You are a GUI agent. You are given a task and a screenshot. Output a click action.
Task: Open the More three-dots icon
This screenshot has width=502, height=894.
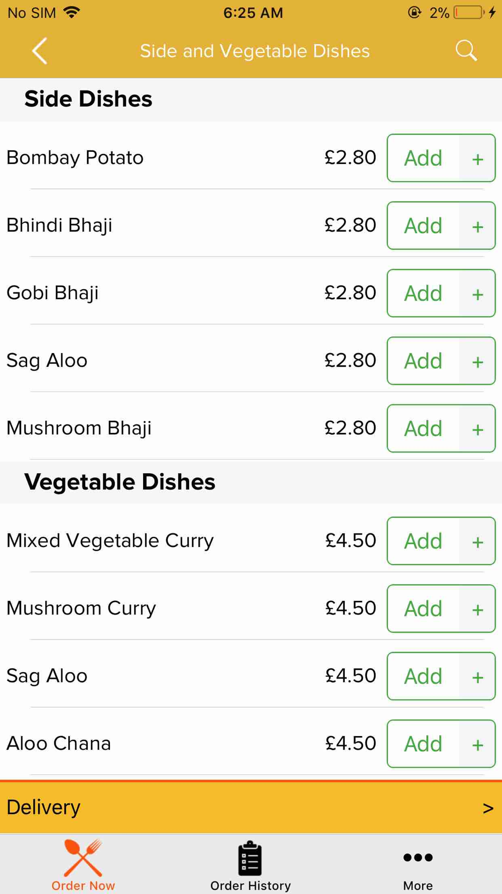pos(418,857)
